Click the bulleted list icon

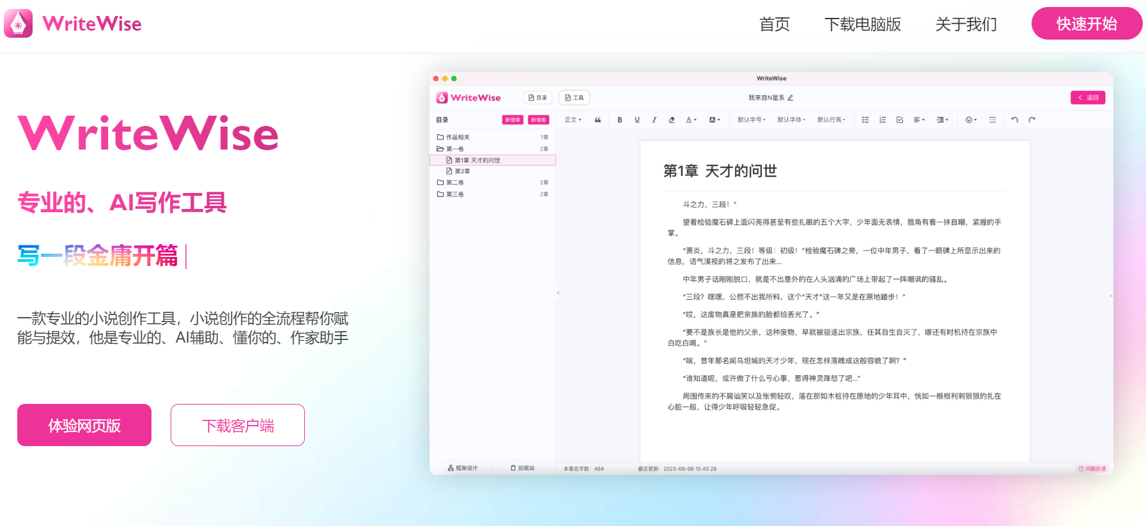point(865,120)
